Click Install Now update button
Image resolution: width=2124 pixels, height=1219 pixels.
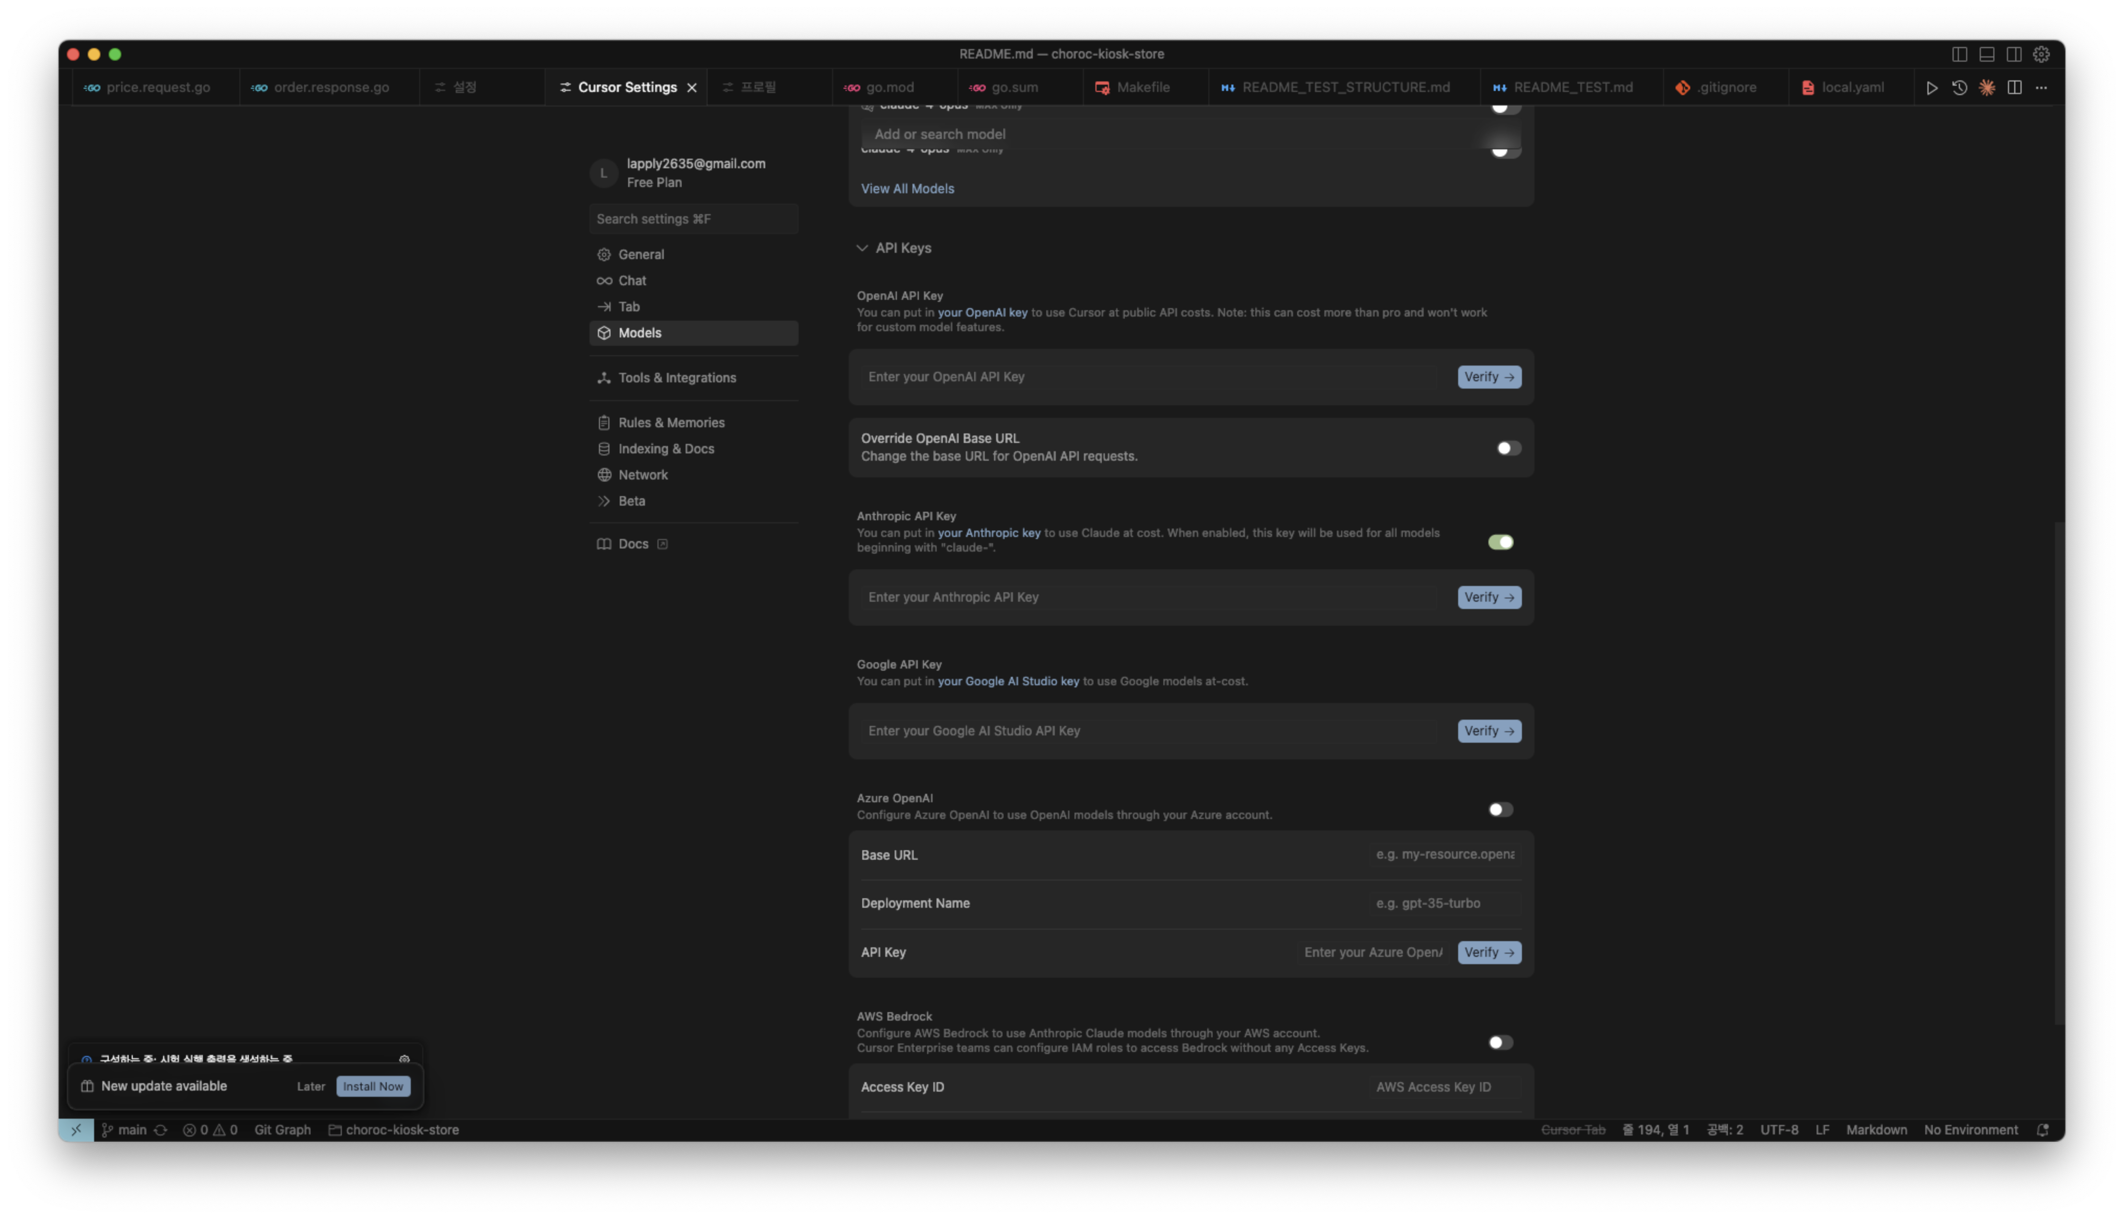pos(373,1087)
